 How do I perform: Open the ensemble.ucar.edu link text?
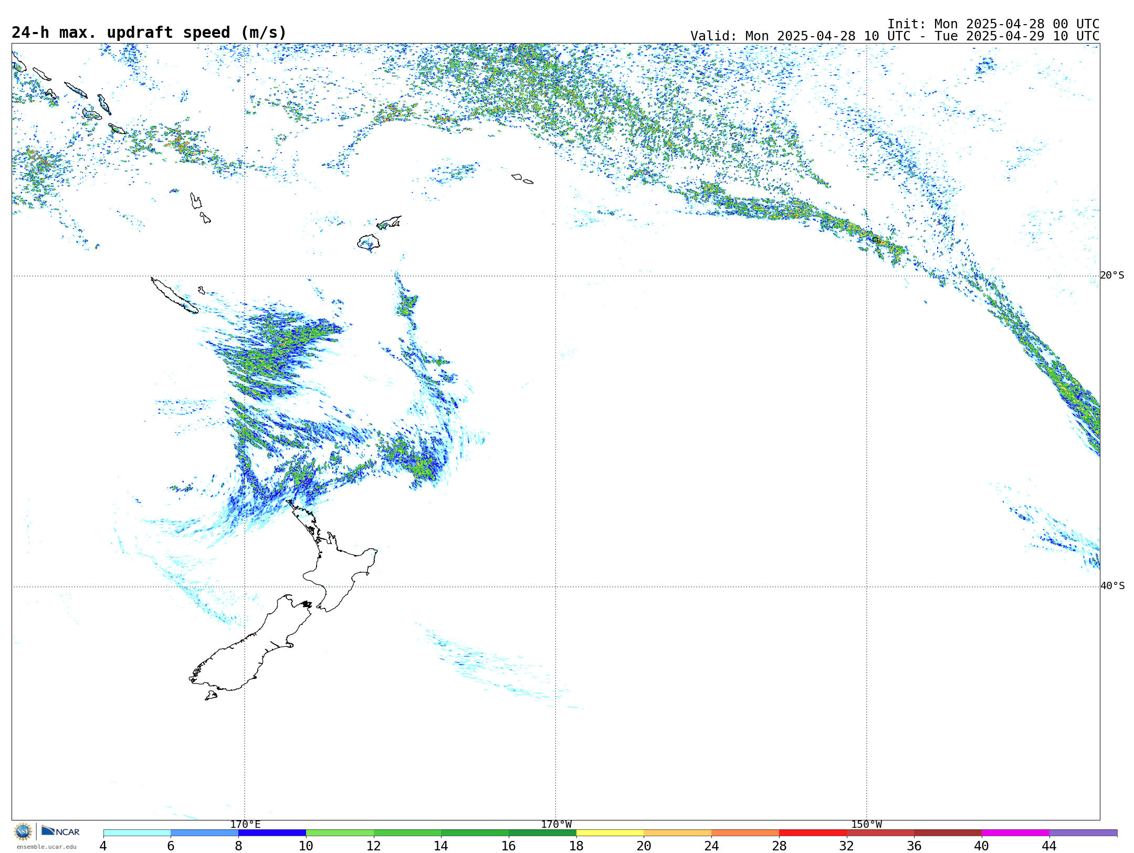47,847
